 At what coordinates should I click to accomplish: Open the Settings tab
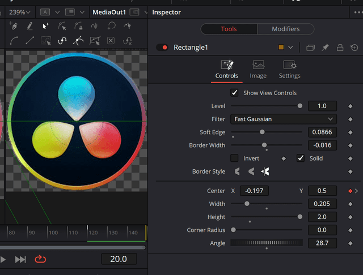tap(289, 70)
